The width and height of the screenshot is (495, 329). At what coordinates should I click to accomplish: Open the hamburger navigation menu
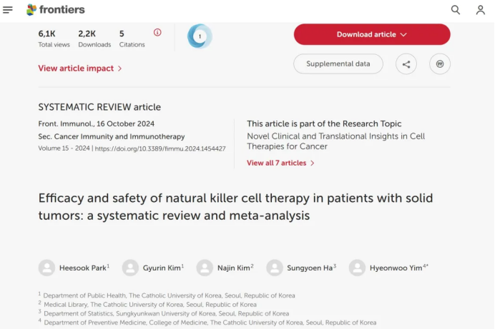pos(8,9)
